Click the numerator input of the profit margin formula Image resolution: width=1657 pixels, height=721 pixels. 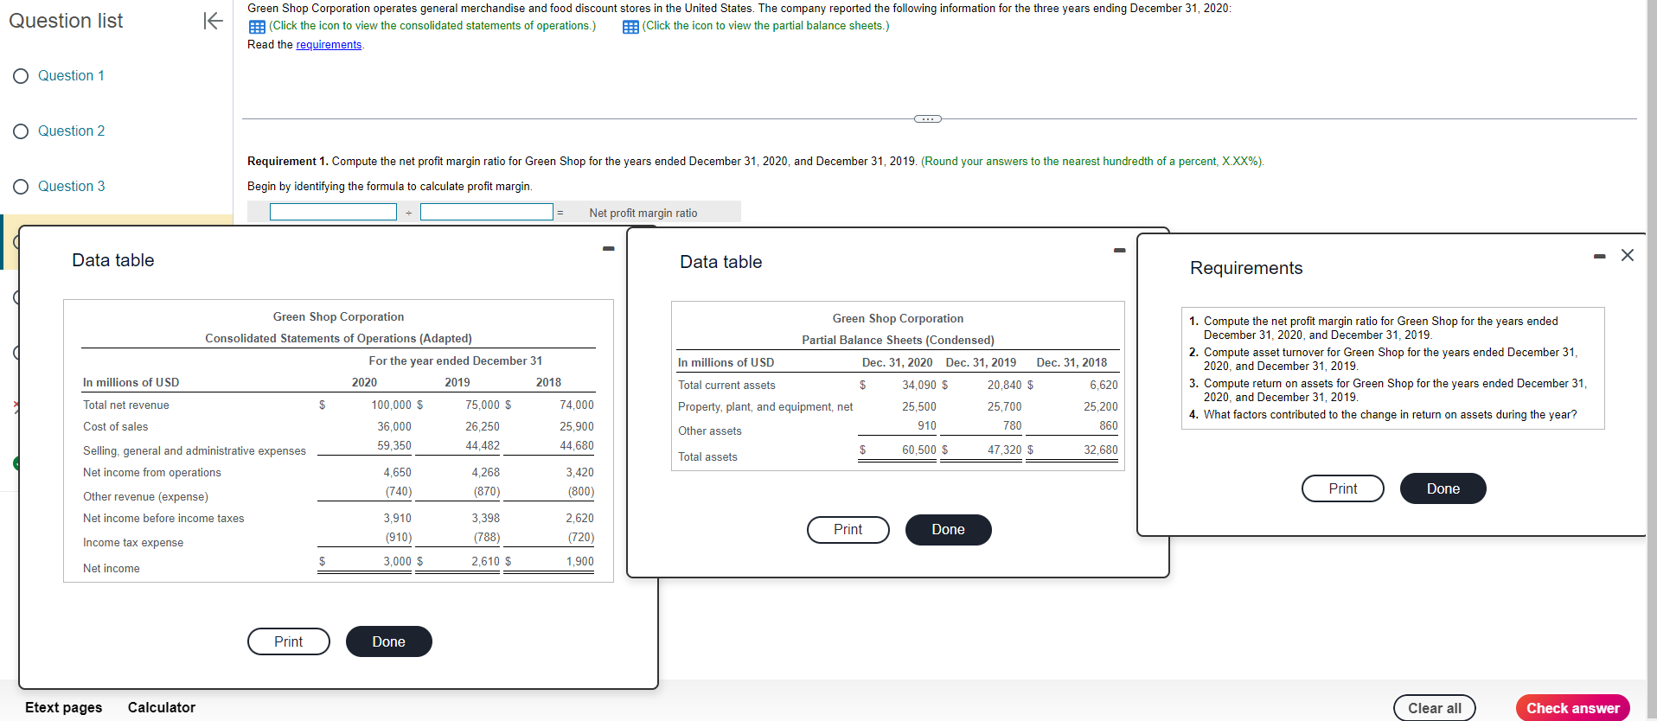click(x=333, y=212)
